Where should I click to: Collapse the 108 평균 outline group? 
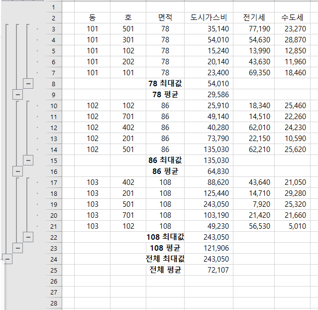(17, 248)
